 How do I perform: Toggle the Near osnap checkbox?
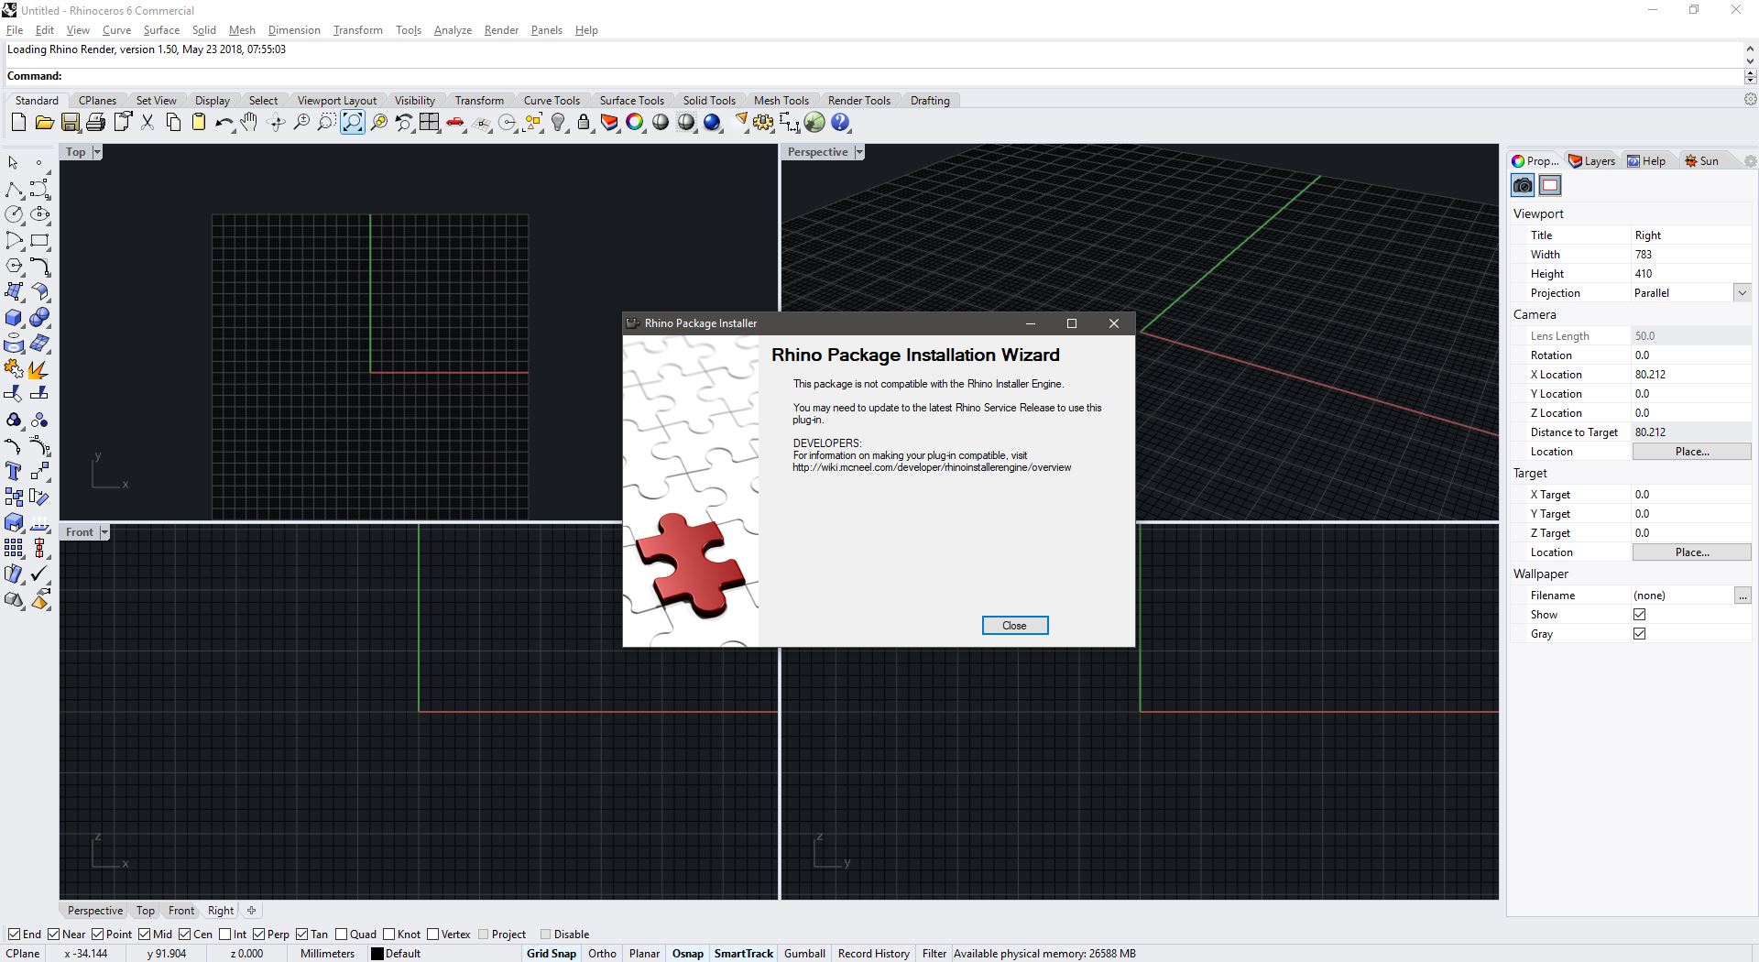(x=54, y=935)
